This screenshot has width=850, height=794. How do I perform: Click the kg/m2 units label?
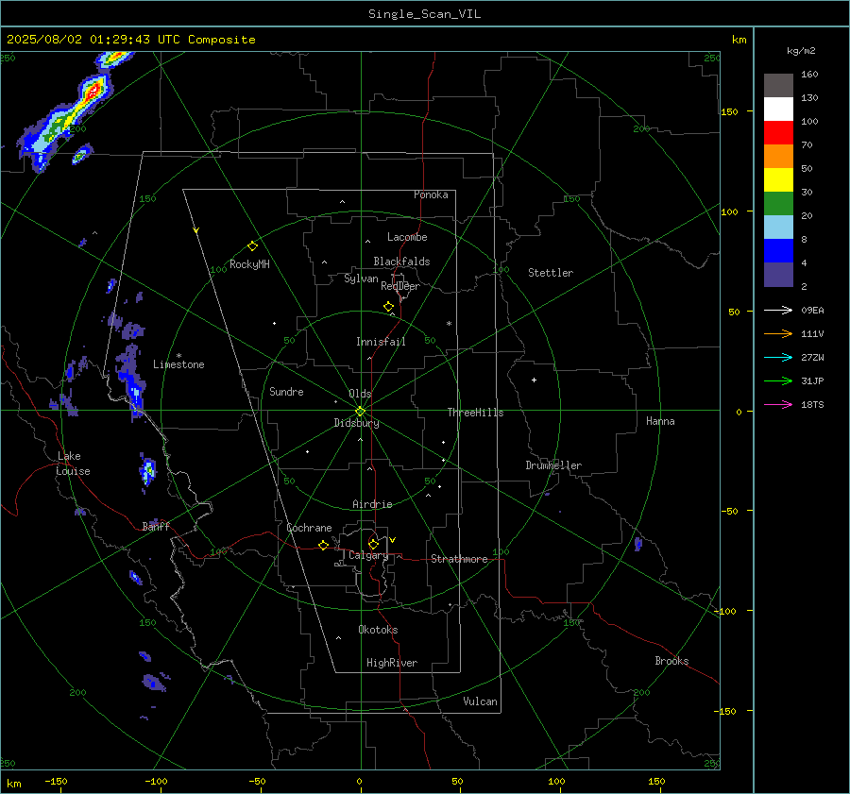[x=801, y=51]
